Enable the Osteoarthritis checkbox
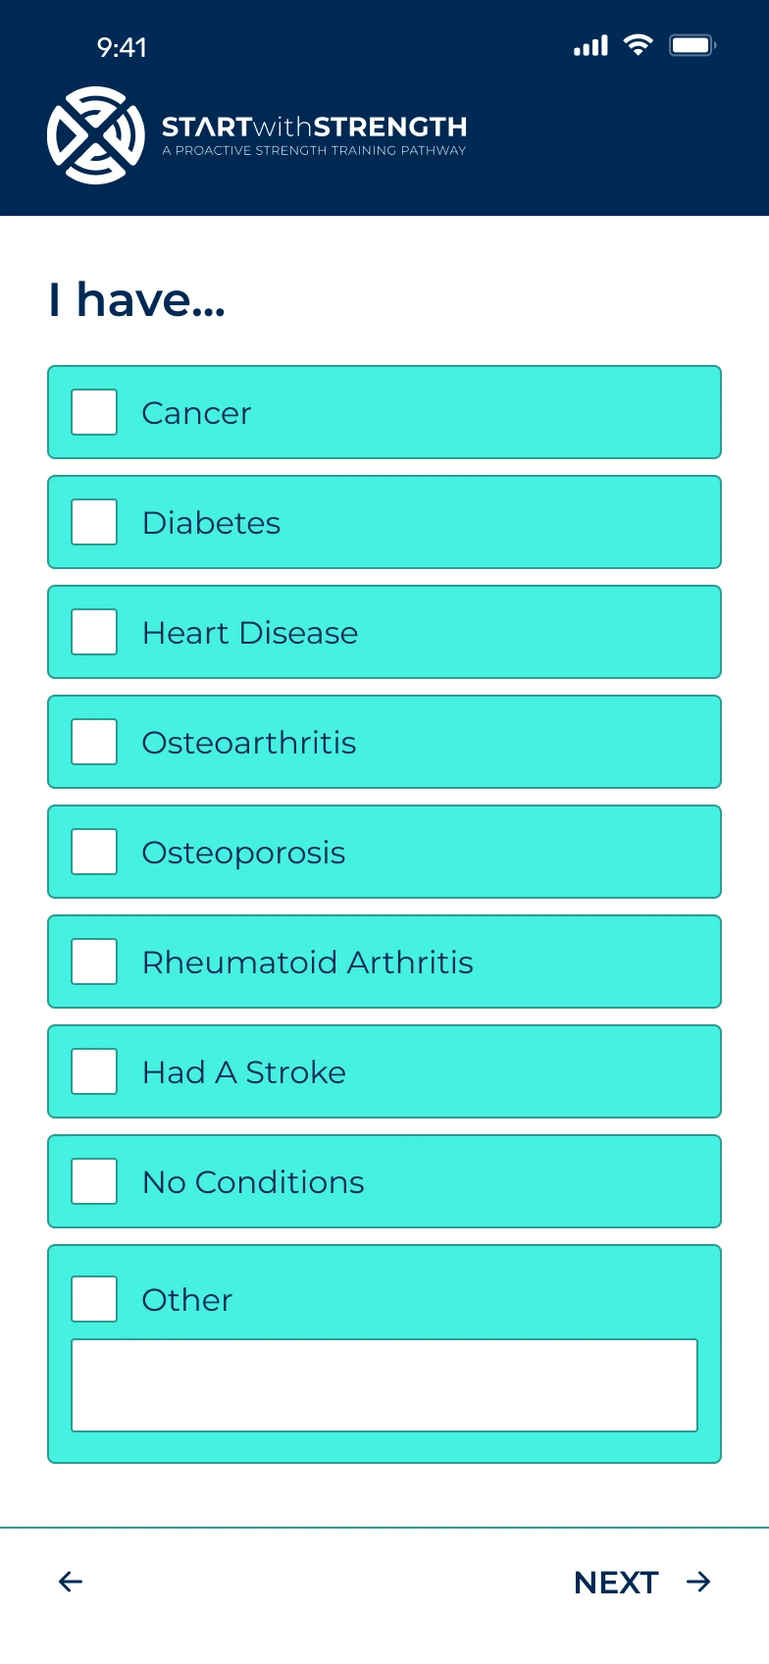The height and width of the screenshot is (1664, 769). click(94, 742)
